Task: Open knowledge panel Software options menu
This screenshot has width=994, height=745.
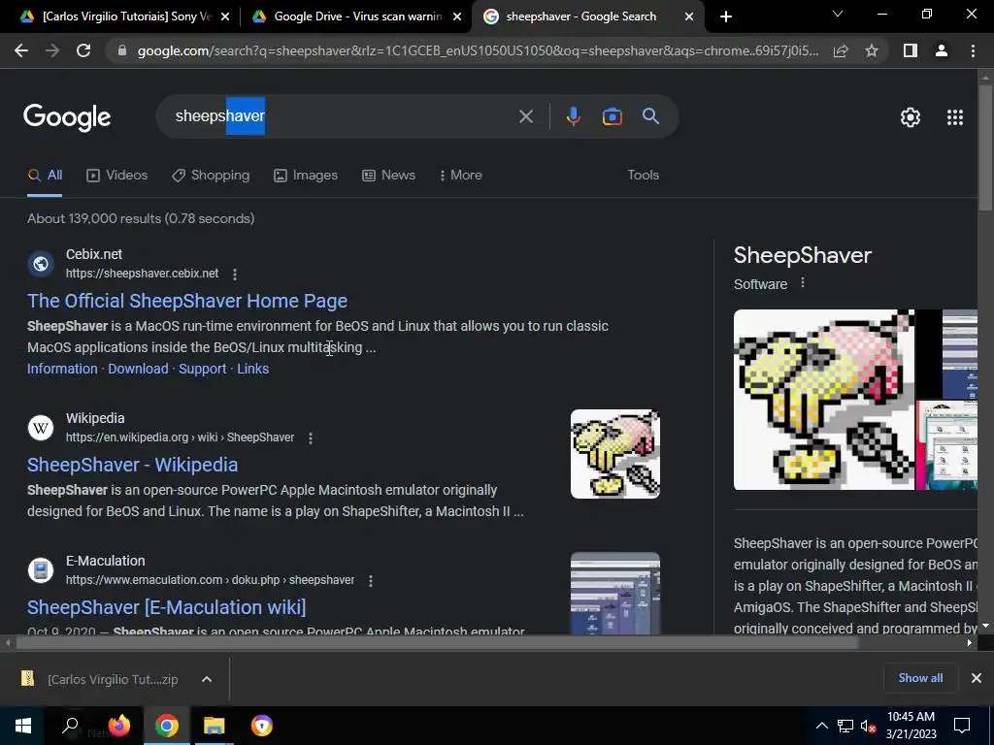Action: (x=803, y=283)
